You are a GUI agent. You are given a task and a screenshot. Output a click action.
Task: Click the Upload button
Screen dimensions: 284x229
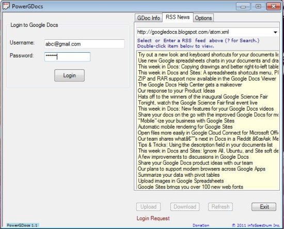tap(149, 207)
